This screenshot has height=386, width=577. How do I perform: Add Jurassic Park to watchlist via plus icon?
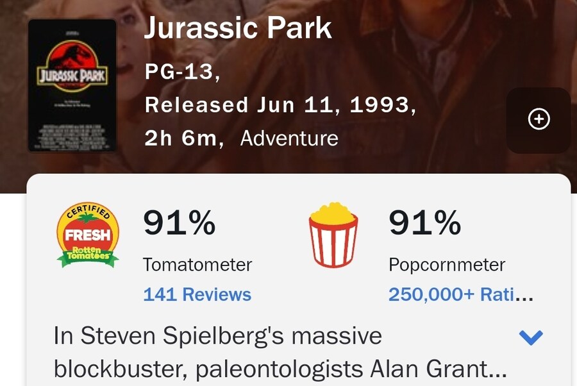[x=539, y=119]
